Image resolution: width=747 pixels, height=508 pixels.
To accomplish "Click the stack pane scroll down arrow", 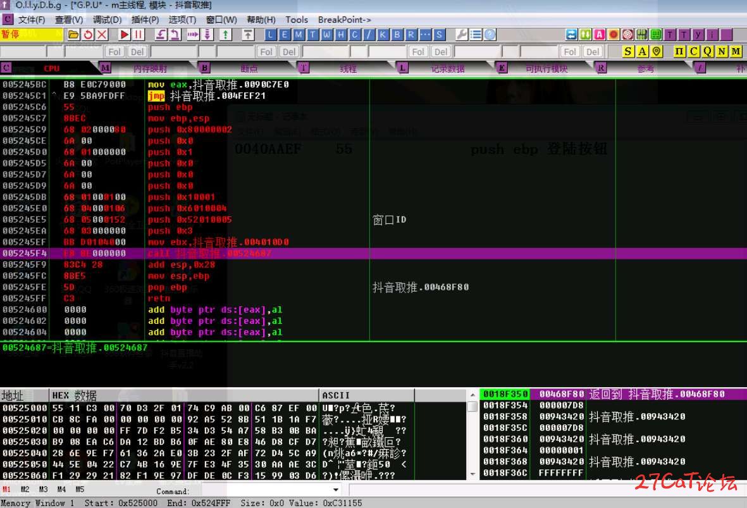I will pos(472,474).
